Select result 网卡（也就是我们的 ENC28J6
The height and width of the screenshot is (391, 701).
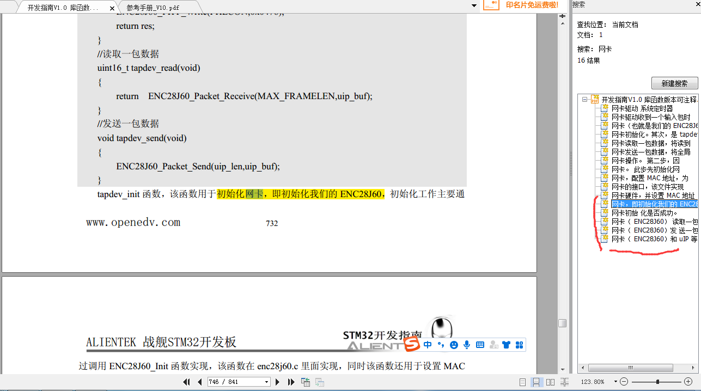coord(654,126)
